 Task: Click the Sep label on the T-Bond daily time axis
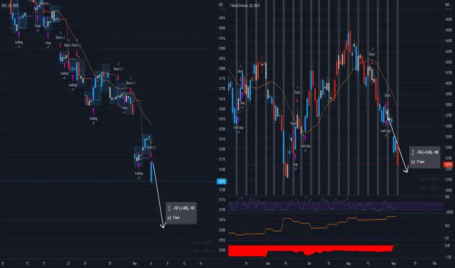tap(393, 263)
